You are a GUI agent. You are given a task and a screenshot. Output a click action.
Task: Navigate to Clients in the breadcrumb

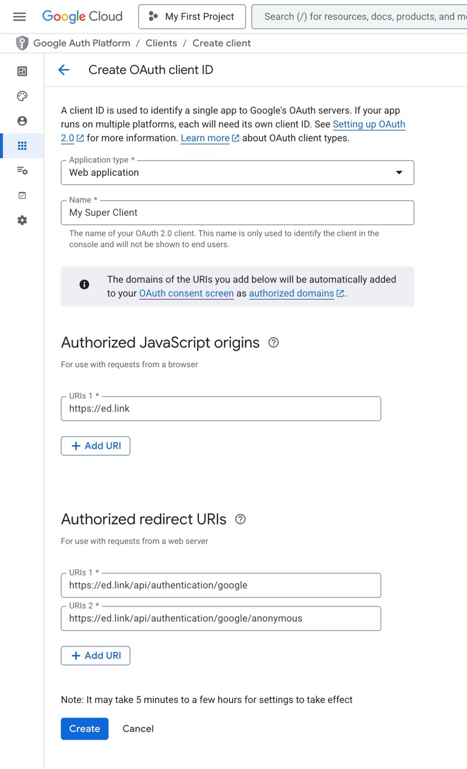161,43
